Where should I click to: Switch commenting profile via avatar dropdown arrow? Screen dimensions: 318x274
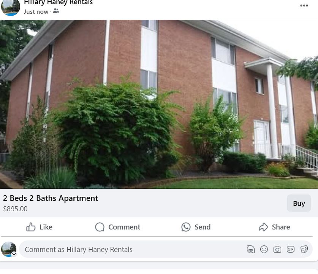click(14, 254)
